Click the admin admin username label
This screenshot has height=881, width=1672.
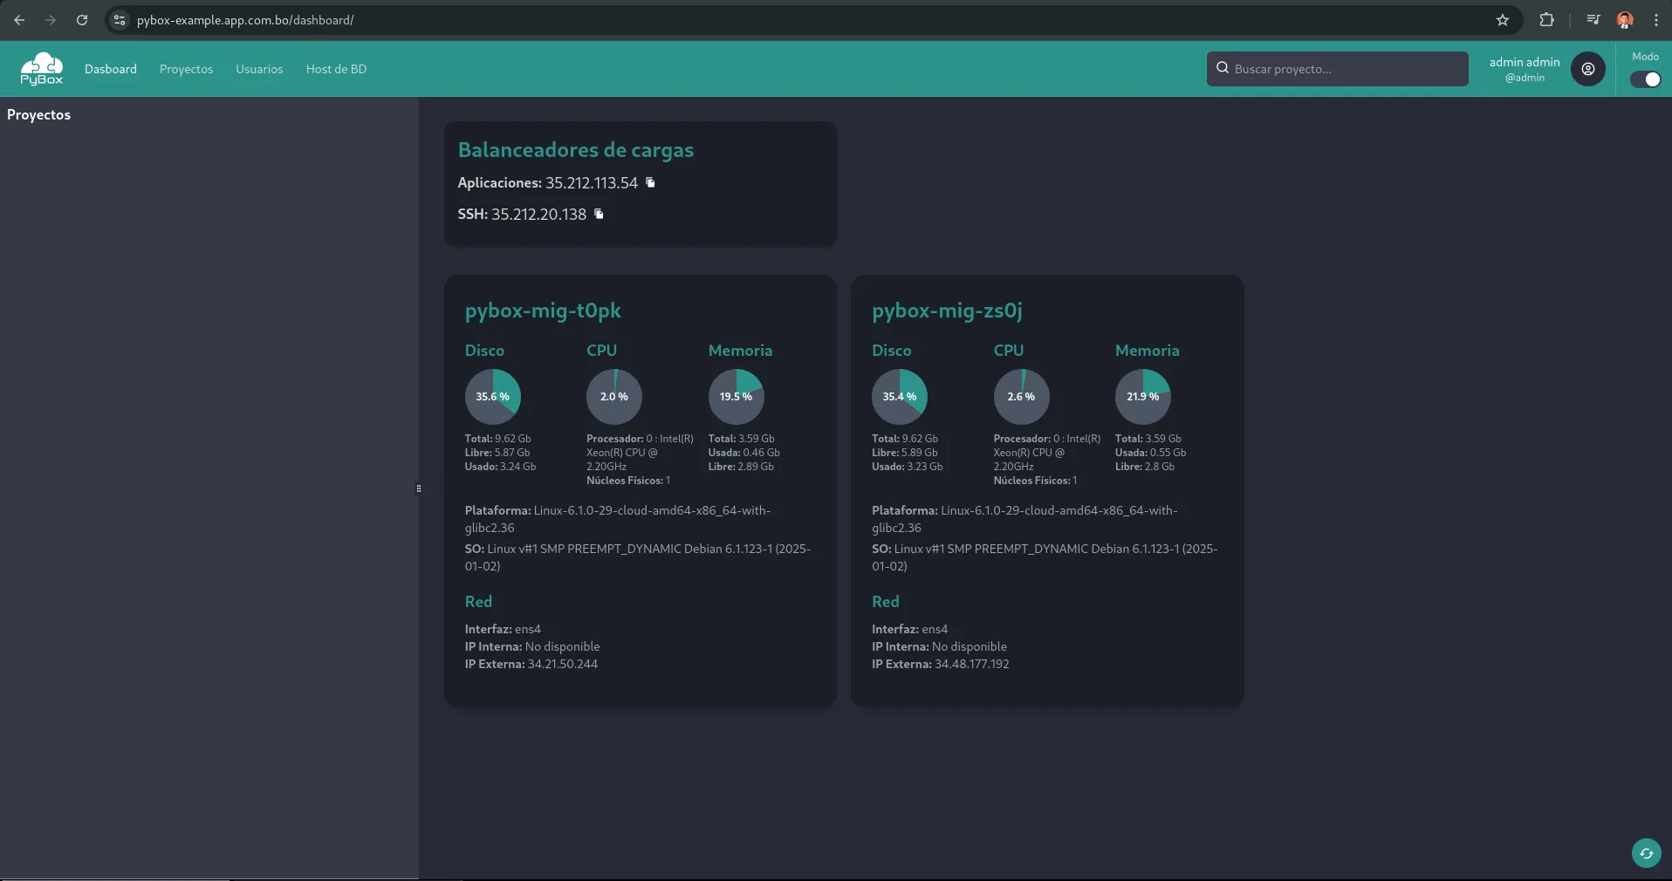click(1525, 62)
